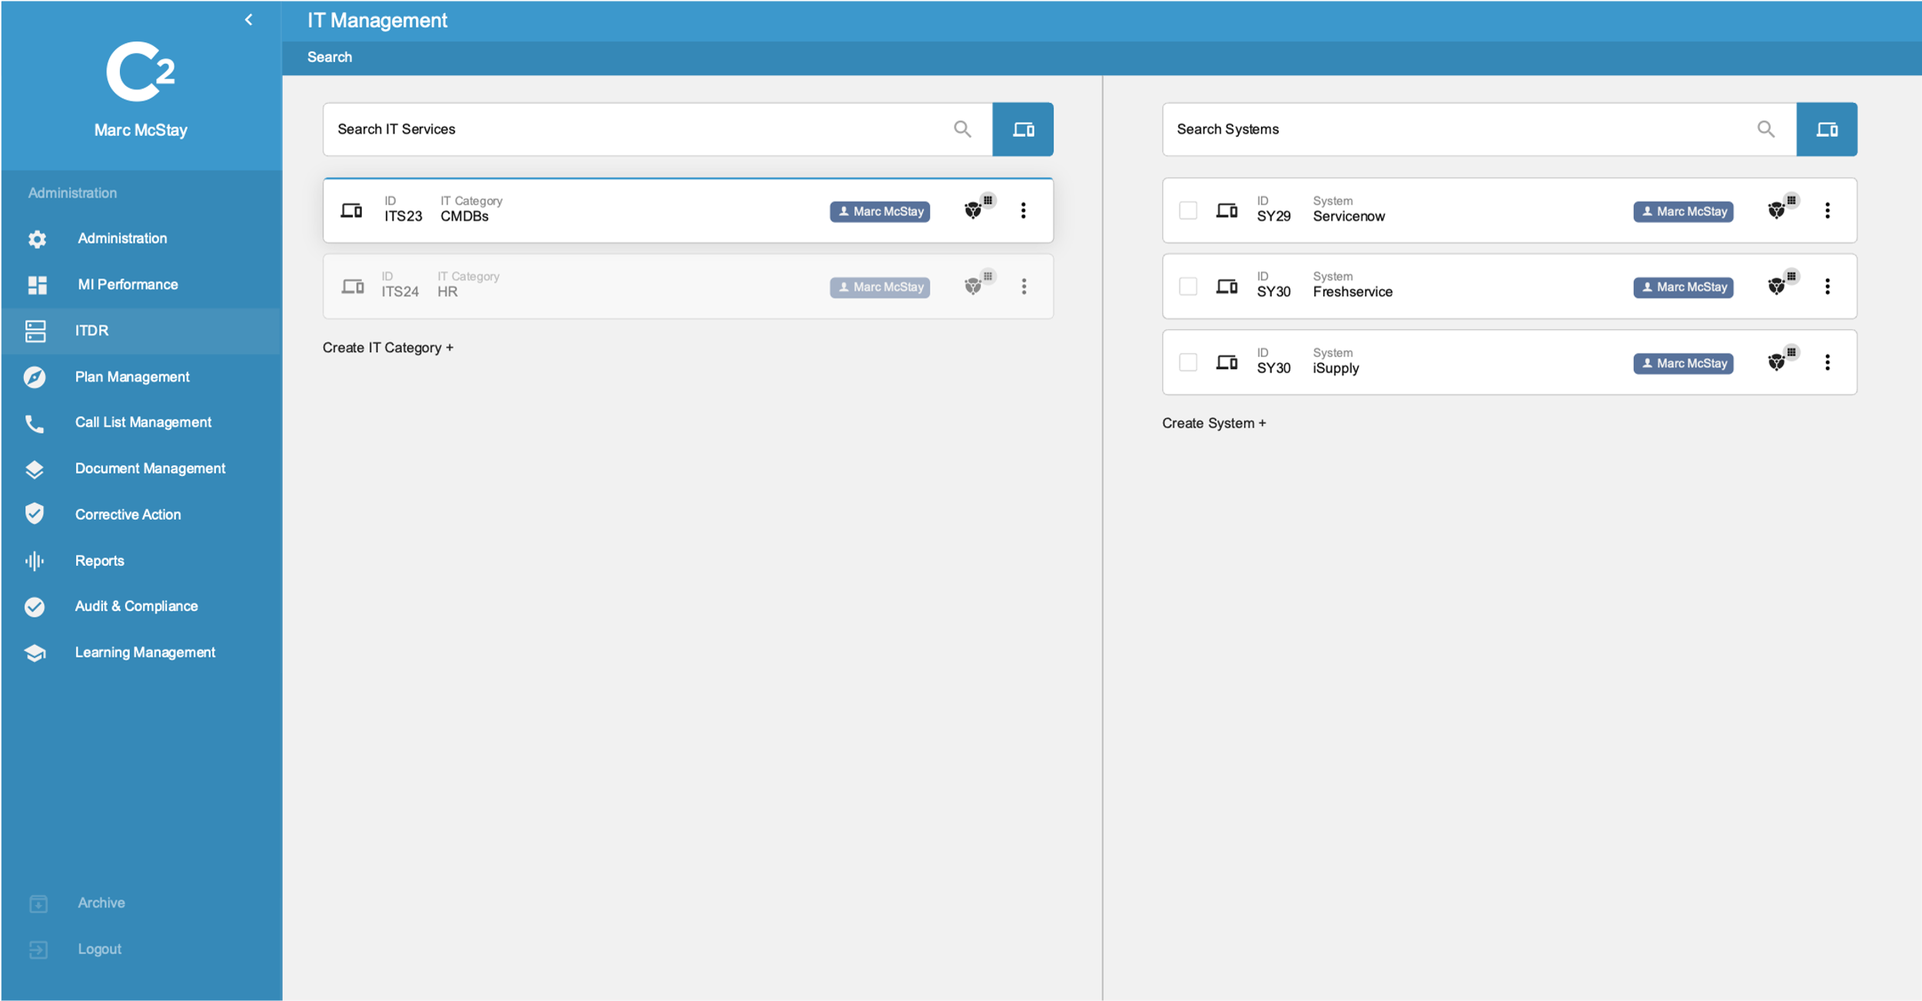Click Reports sidebar icon
The height and width of the screenshot is (1001, 1922).
pyautogui.click(x=35, y=560)
